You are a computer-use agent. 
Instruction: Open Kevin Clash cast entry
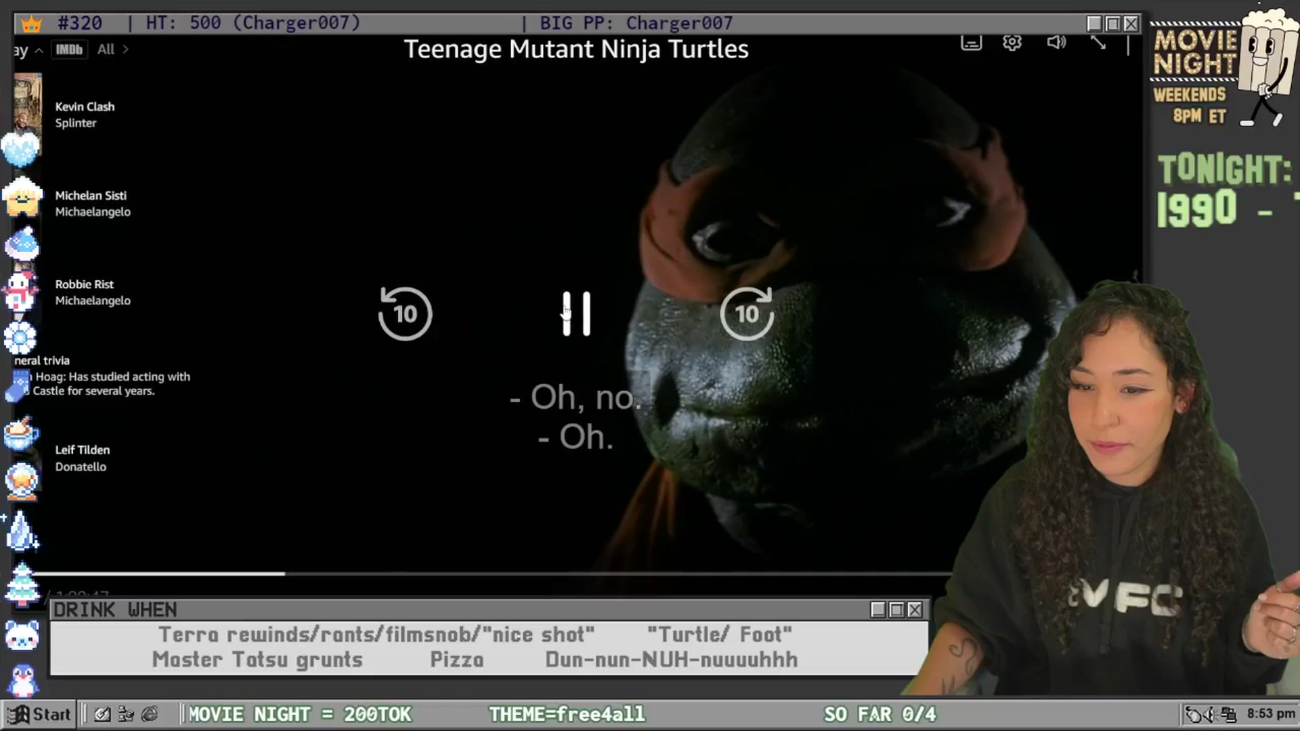click(85, 114)
